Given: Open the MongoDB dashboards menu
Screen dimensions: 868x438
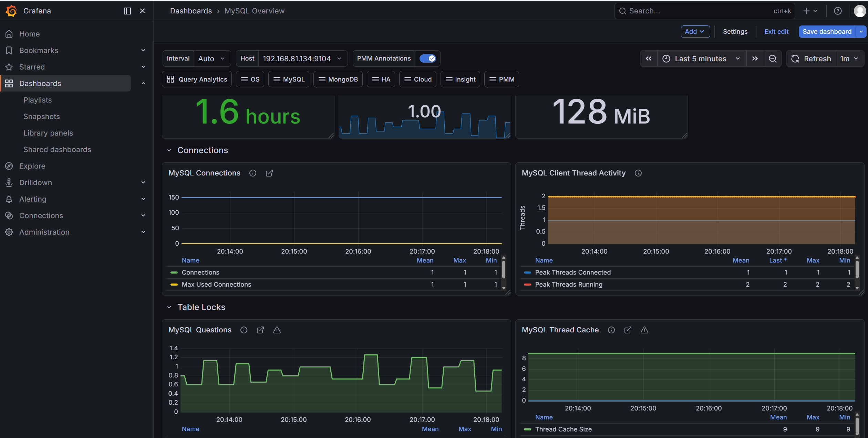Looking at the screenshot, I should (x=338, y=79).
